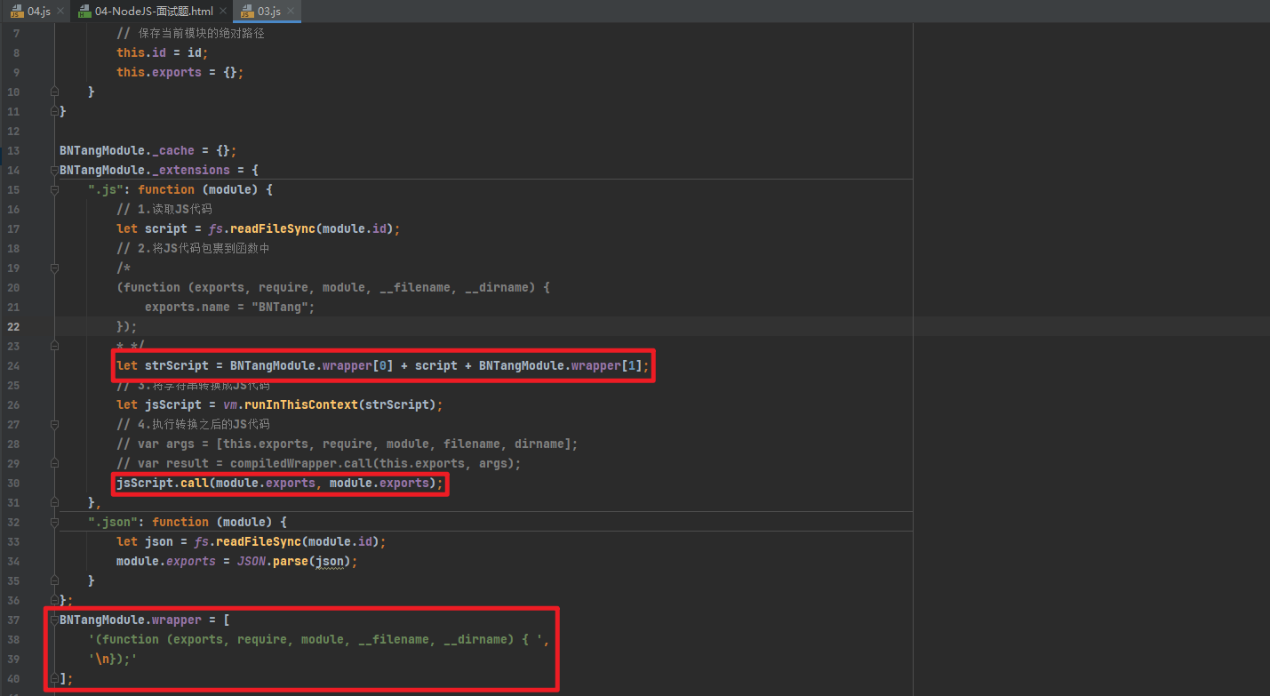Collapse the comment end marker on line 23
Screen dimensions: 1270x696
coord(54,346)
